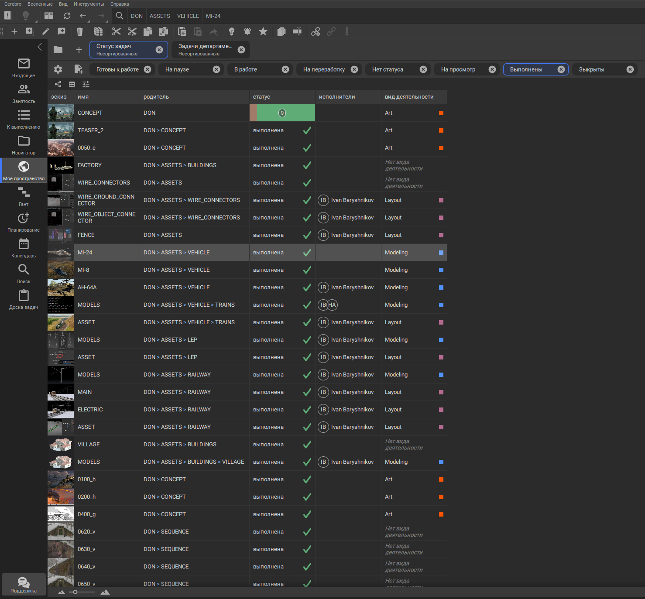This screenshot has width=645, height=599.
Task: Select the На просмотр filter button
Action: 458,69
